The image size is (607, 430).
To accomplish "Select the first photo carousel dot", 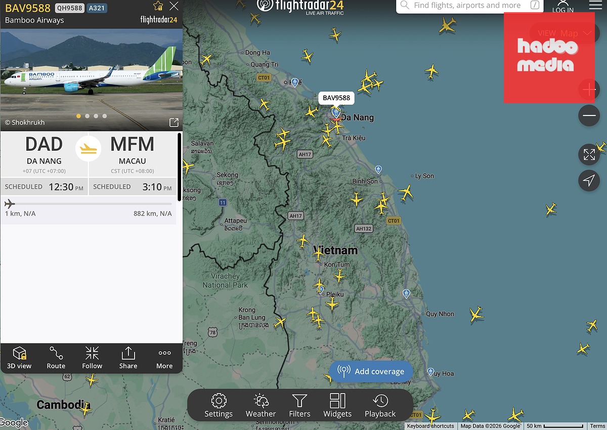I will (78, 116).
